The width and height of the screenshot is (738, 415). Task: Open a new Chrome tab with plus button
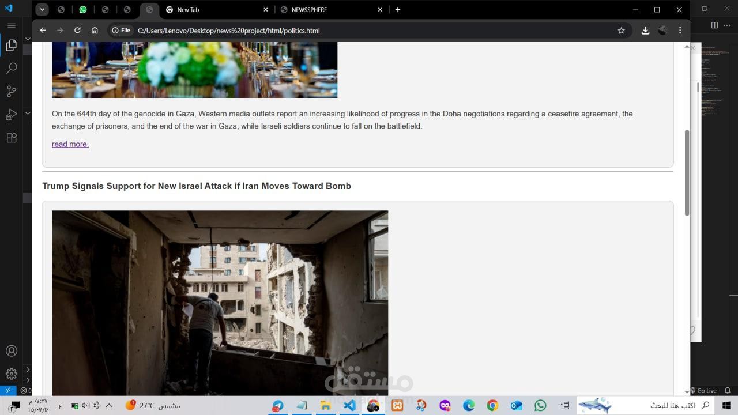click(398, 10)
